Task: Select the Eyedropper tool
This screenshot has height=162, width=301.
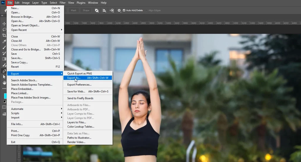Action: [4, 41]
